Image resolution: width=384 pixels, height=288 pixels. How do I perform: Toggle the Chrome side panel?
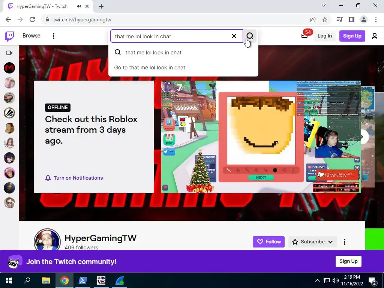[352, 19]
